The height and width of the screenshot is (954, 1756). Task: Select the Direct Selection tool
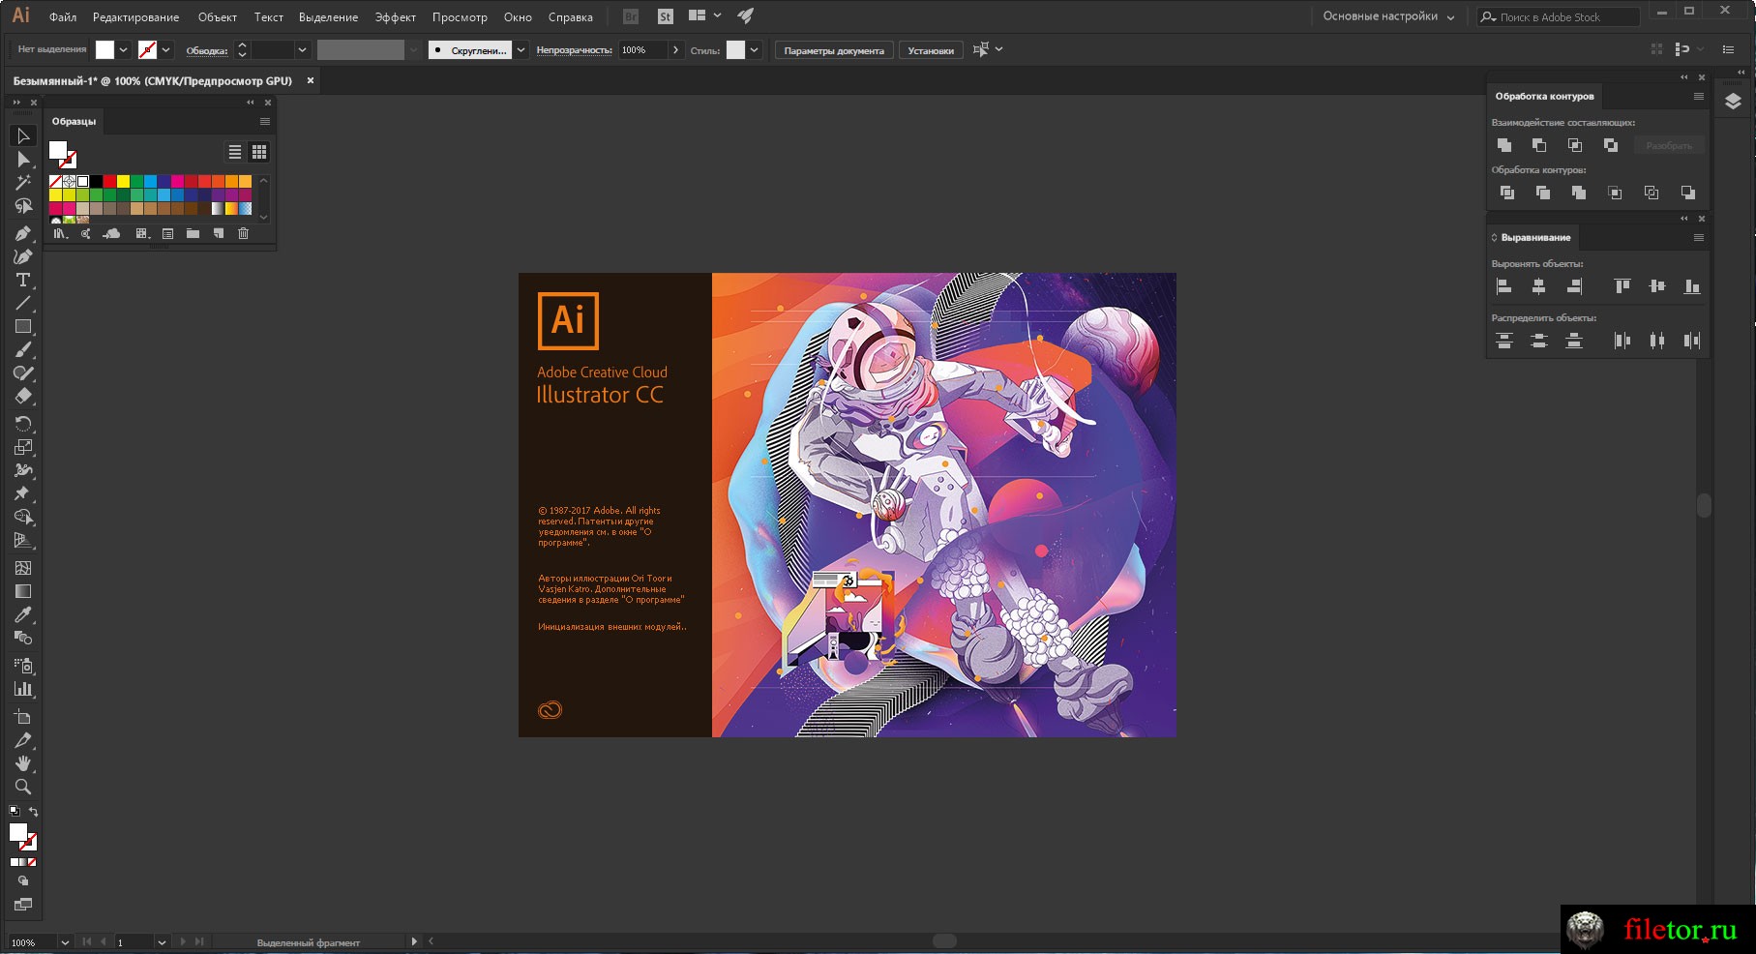[x=23, y=160]
